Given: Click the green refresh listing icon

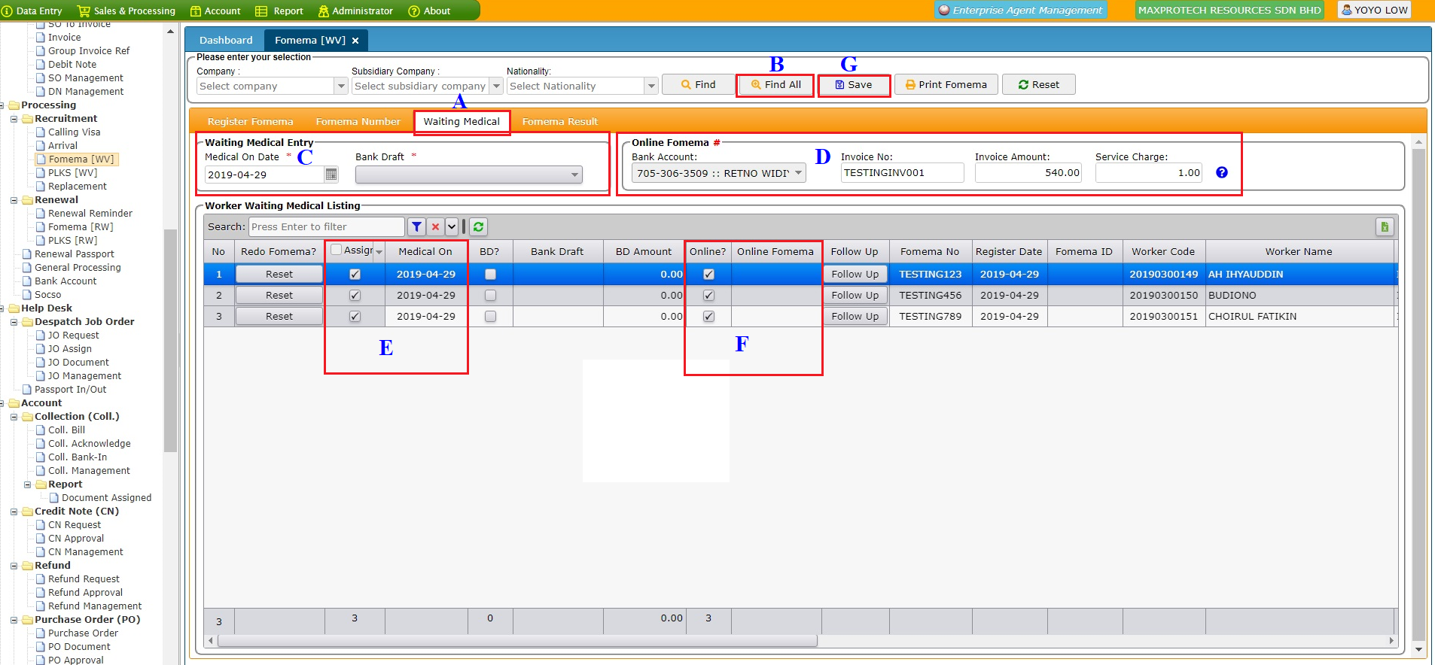Looking at the screenshot, I should click(478, 226).
